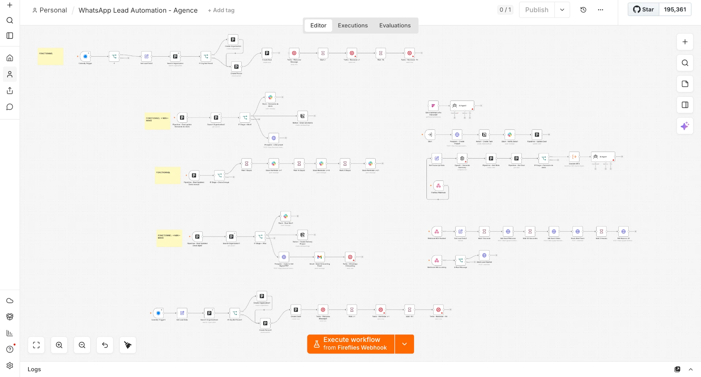
Task: Click the Add tag link
Action: tap(221, 10)
